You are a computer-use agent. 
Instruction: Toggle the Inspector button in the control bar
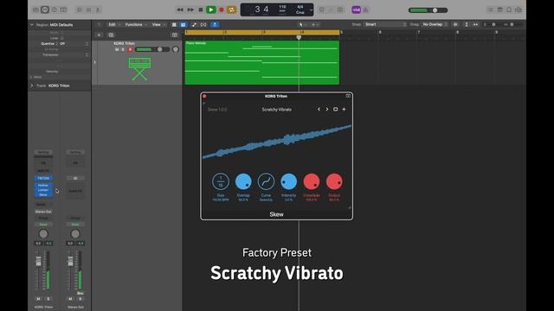(45, 10)
